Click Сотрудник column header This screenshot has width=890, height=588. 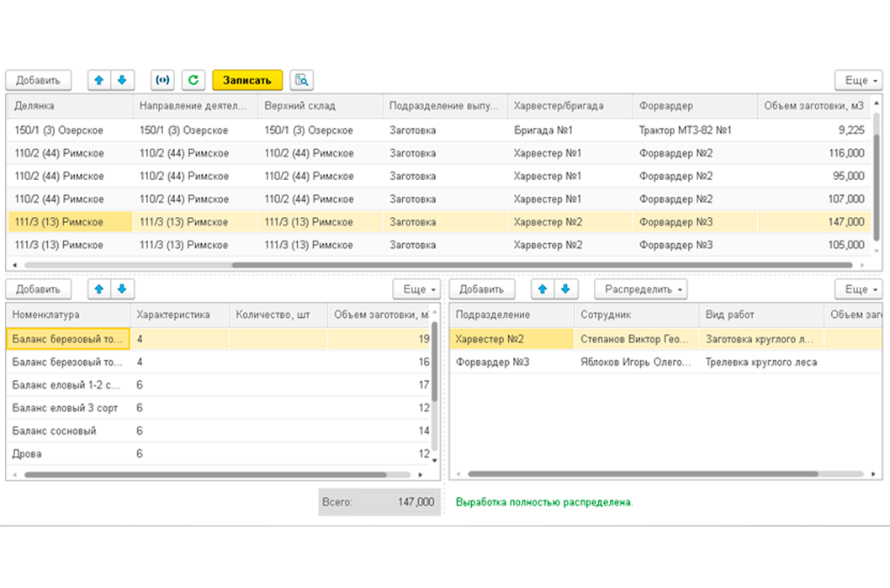click(x=636, y=315)
